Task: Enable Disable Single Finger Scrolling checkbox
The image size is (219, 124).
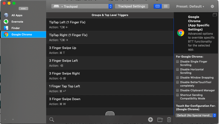Action: coord(177,61)
